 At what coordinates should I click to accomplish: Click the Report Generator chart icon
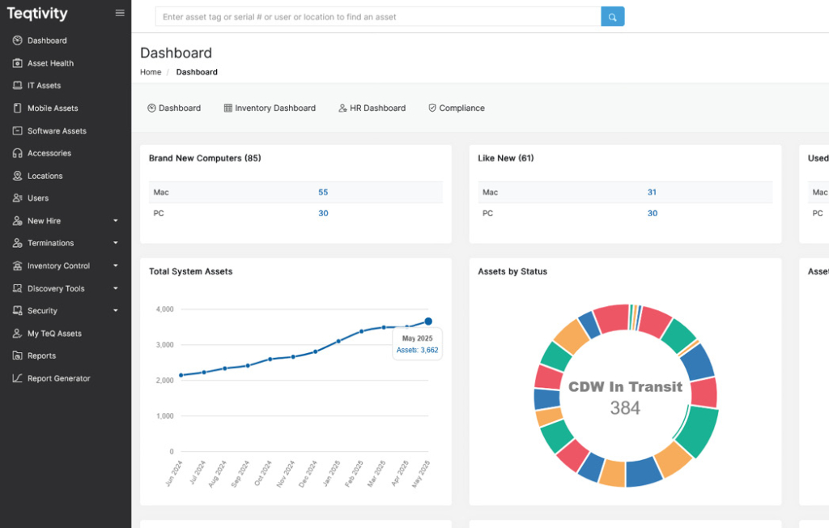click(18, 378)
